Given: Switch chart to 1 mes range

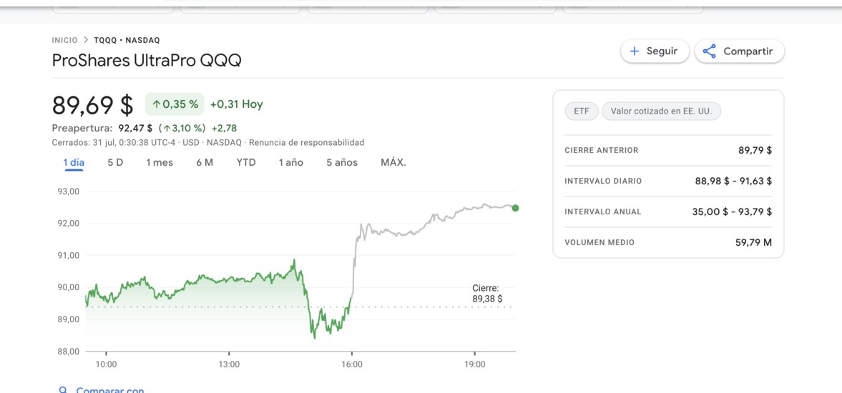Looking at the screenshot, I should 160,162.
